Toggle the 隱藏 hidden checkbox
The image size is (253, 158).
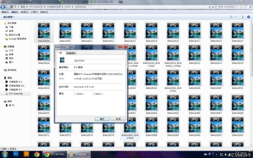pos(94,94)
